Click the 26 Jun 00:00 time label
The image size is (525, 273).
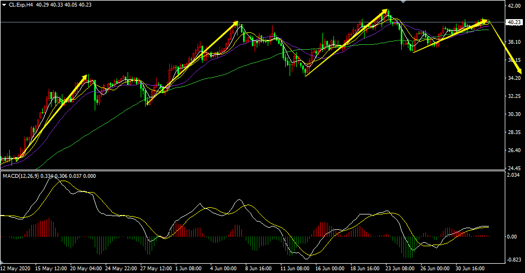[x=435, y=269]
